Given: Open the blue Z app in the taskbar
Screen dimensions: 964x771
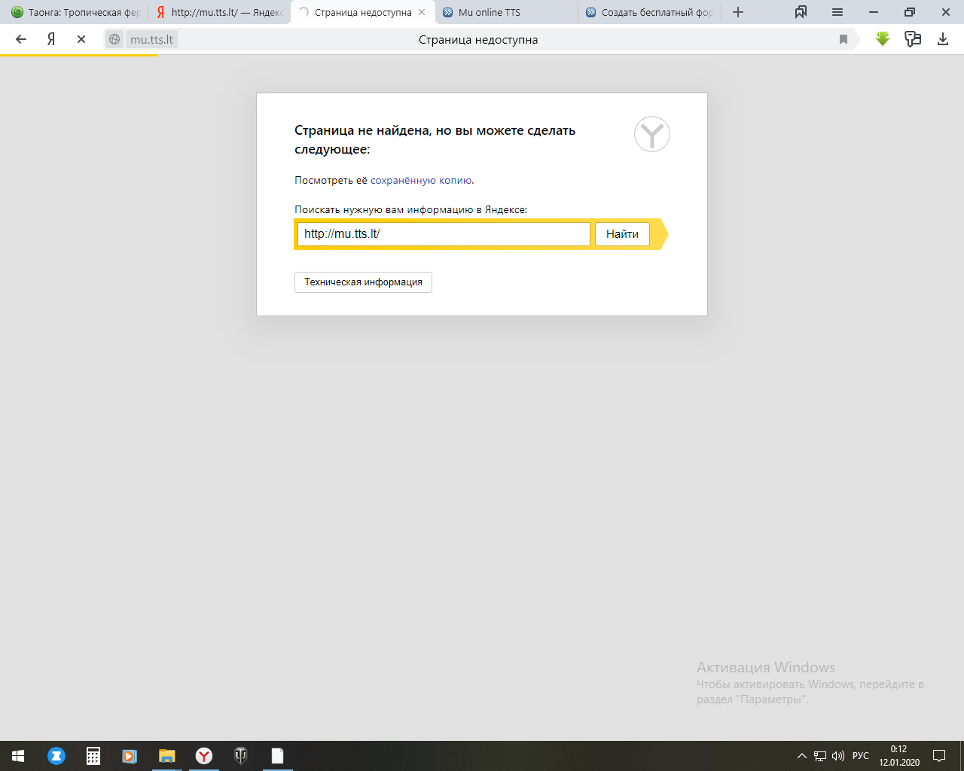Looking at the screenshot, I should 56,756.
